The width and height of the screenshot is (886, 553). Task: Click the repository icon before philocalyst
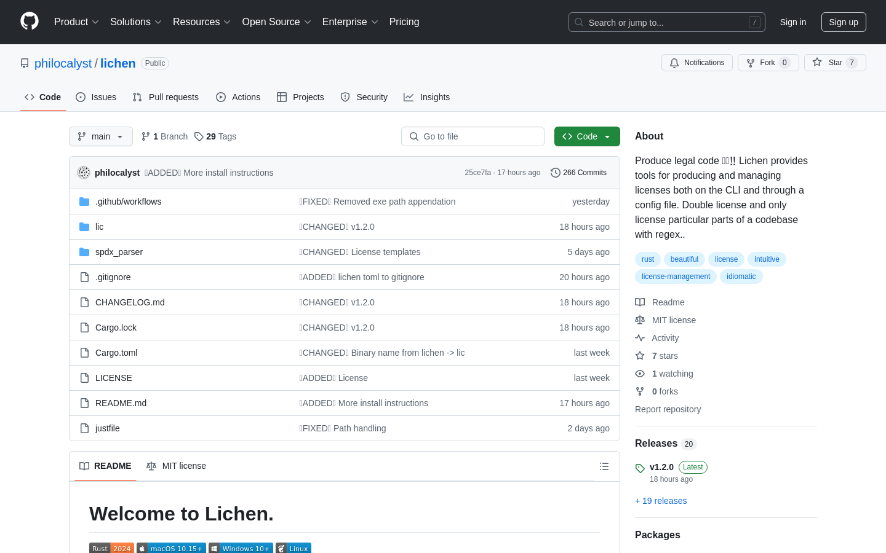(25, 63)
